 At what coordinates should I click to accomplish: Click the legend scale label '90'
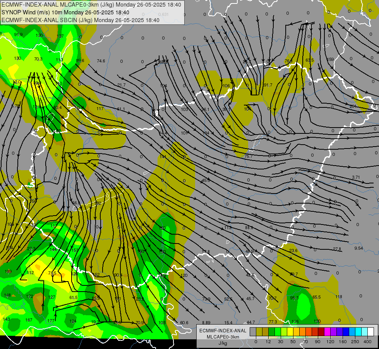click(317, 342)
